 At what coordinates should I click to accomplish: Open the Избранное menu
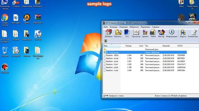tap(134, 27)
